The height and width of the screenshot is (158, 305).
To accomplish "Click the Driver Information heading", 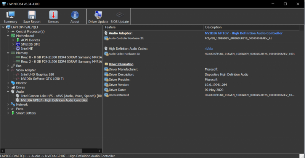I will coord(121,64).
